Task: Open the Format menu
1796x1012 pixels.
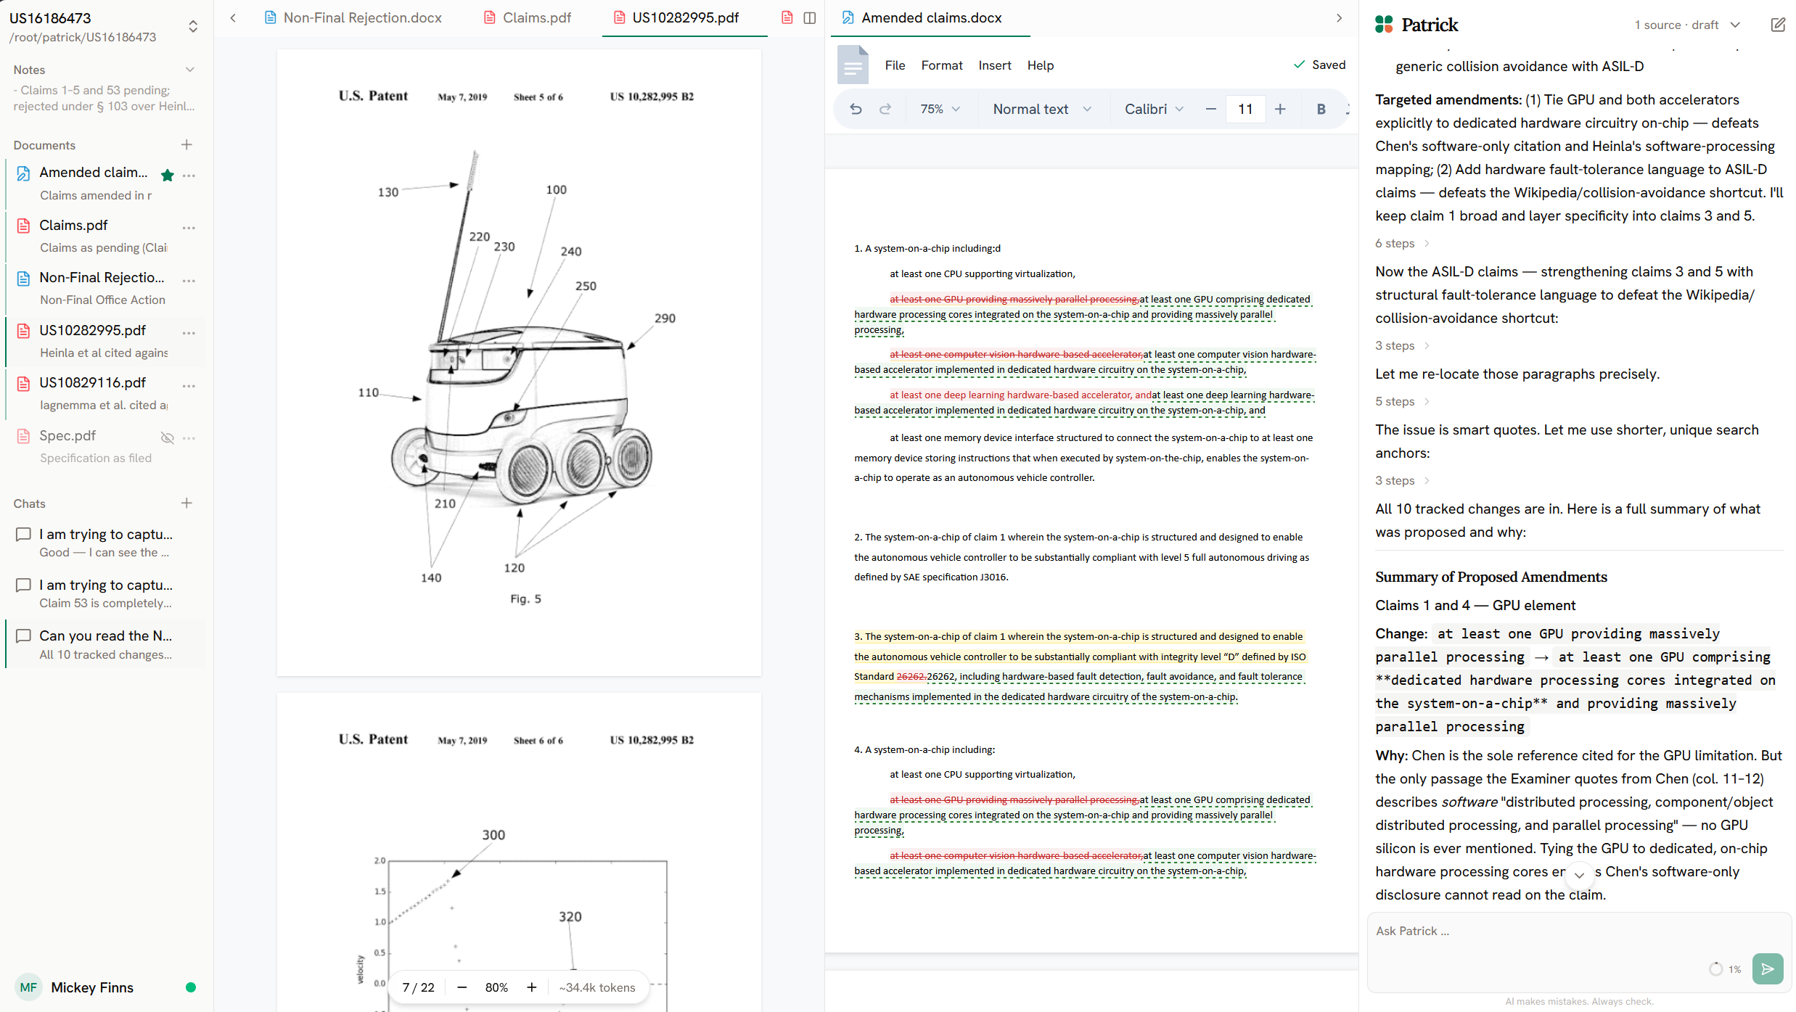Action: (942, 65)
